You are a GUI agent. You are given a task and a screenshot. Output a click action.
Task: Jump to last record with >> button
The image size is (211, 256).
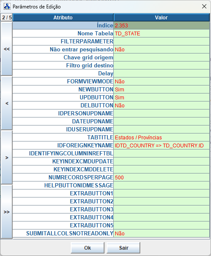(7, 212)
